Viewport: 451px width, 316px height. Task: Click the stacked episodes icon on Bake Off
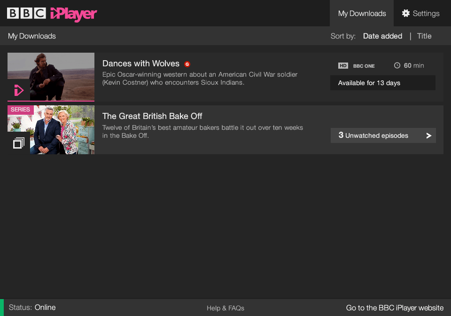[x=19, y=143]
